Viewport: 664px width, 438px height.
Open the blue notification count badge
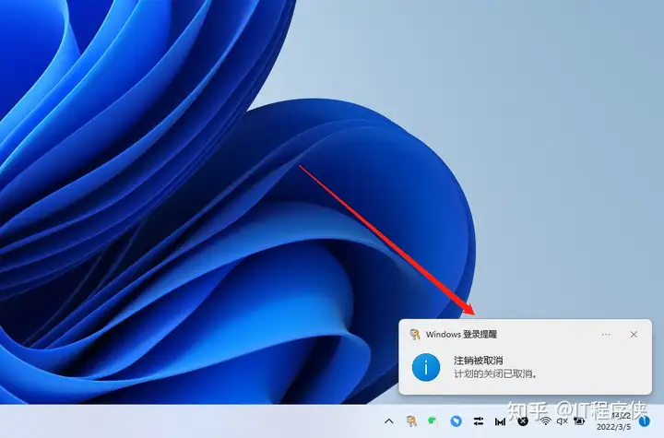(645, 421)
